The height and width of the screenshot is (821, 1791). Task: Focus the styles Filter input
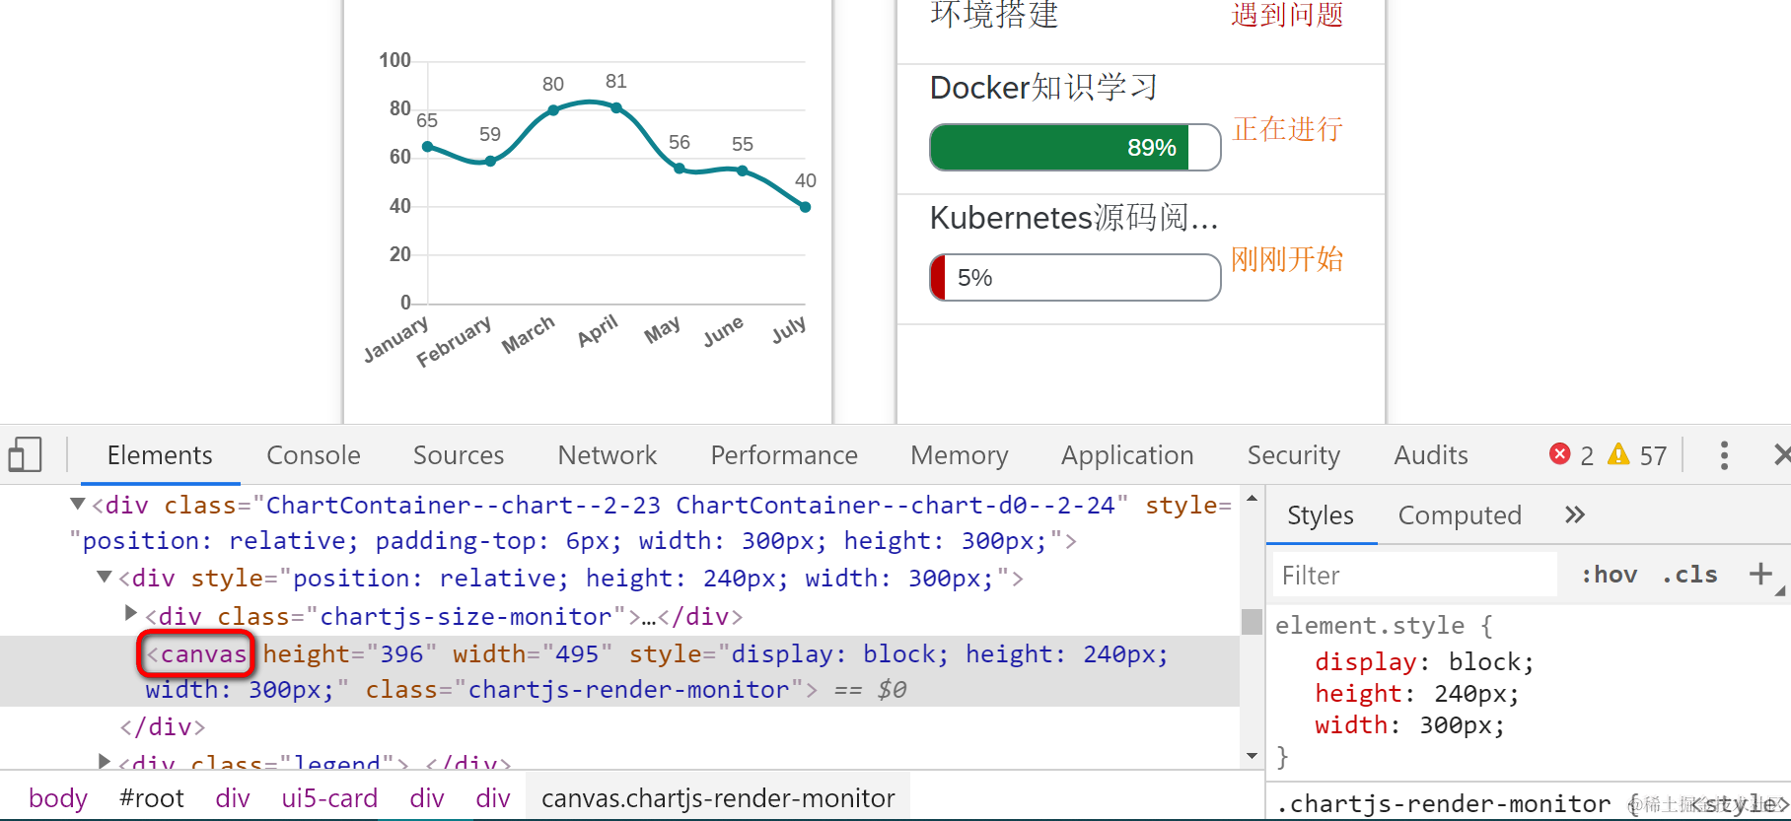click(1415, 575)
